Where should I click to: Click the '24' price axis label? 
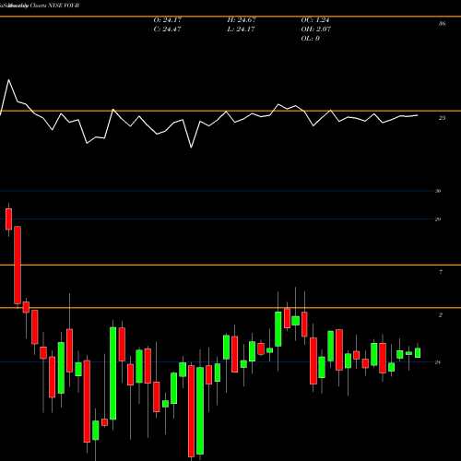click(x=438, y=362)
